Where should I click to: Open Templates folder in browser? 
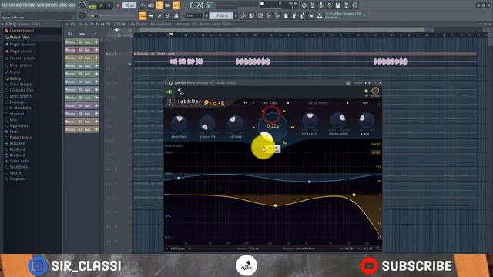(17, 179)
